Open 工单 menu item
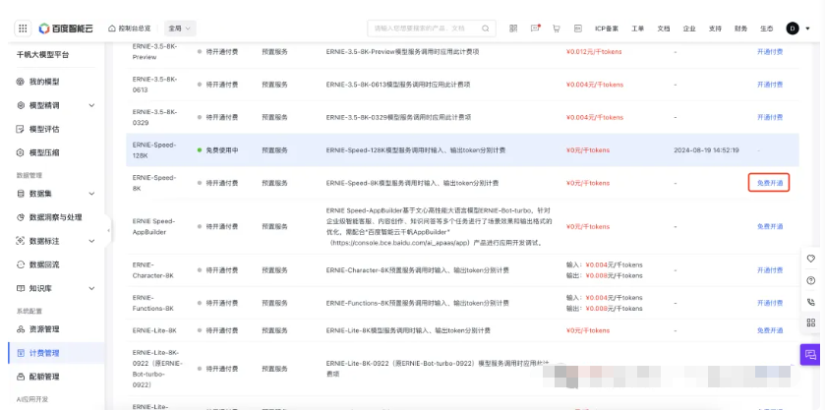Viewport: 825px width, 410px height. tap(638, 29)
